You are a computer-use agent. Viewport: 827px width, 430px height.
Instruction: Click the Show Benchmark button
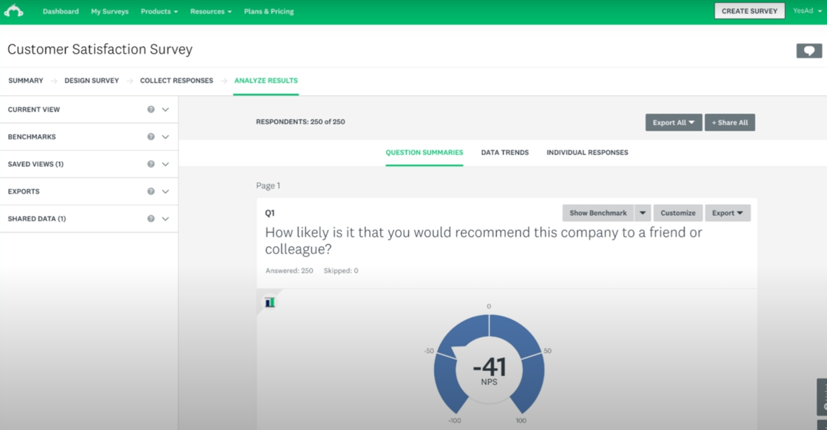(598, 213)
